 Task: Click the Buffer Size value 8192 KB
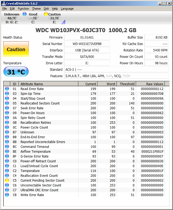coord(156,37)
